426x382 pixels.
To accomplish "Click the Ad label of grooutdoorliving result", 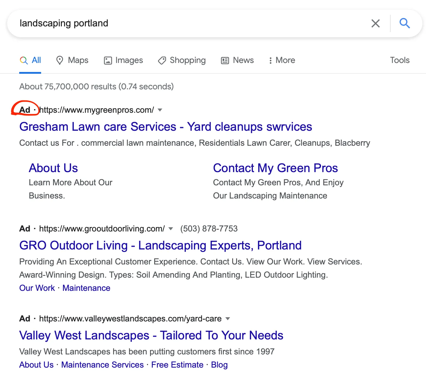I will coord(25,229).
